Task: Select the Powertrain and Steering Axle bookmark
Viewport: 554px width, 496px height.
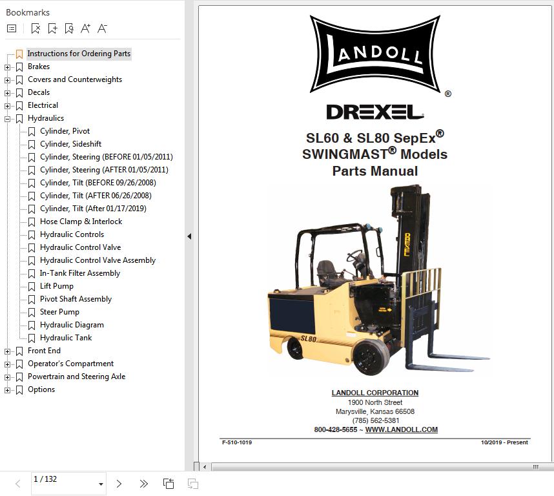Action: tap(77, 377)
